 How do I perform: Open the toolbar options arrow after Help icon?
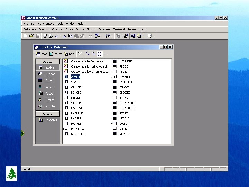(x=154, y=36)
